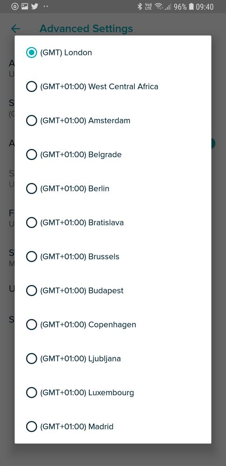This screenshot has height=466, width=226.
Task: Select Brussels time zone
Action: point(32,257)
